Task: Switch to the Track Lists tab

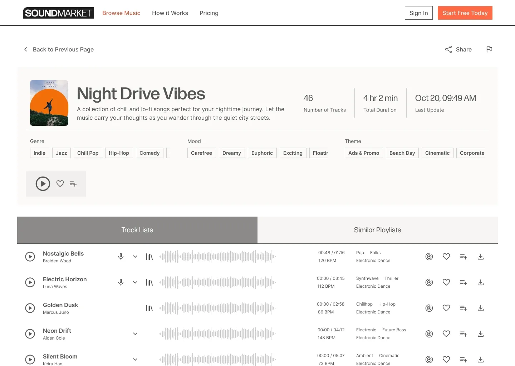Action: (x=137, y=230)
